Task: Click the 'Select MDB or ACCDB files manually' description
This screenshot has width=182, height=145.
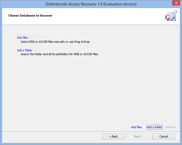Action: click(x=55, y=42)
